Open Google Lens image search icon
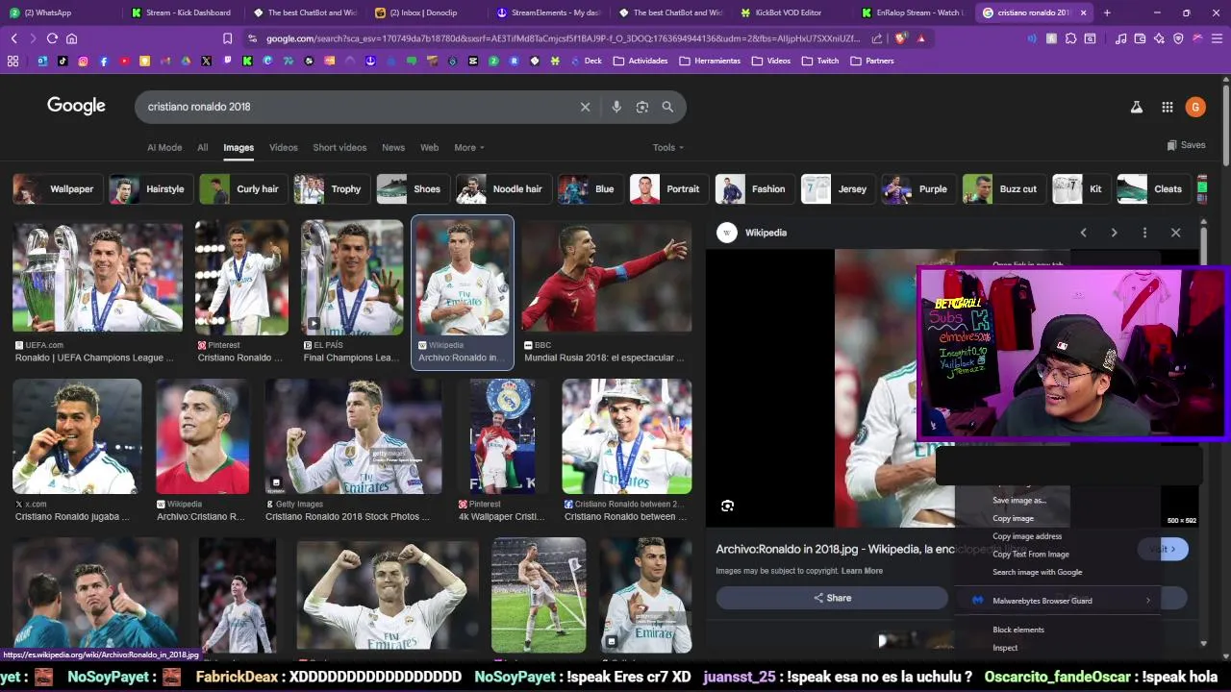The height and width of the screenshot is (692, 1231). pyautogui.click(x=642, y=107)
